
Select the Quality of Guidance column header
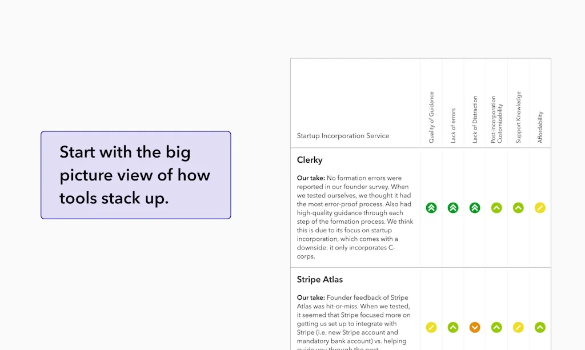431,117
